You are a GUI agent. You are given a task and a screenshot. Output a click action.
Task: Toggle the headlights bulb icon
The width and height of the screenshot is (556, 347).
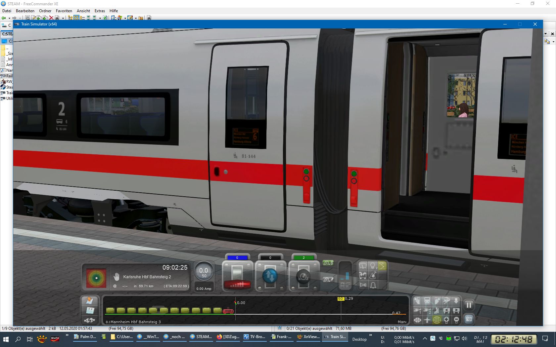(x=373, y=266)
